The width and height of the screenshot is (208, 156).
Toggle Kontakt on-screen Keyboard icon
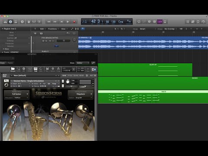pyautogui.click(x=36, y=69)
